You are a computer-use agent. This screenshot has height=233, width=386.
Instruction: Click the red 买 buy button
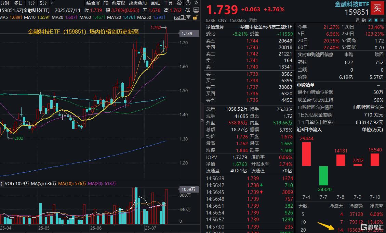pyautogui.click(x=378, y=8)
